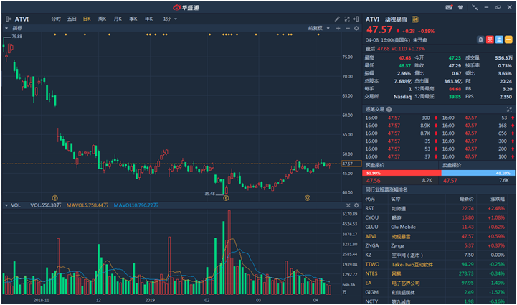Viewport: 517px width, 305px height.
Task: Select the pencil drawing tool icon
Action: pyautogui.click(x=337, y=19)
